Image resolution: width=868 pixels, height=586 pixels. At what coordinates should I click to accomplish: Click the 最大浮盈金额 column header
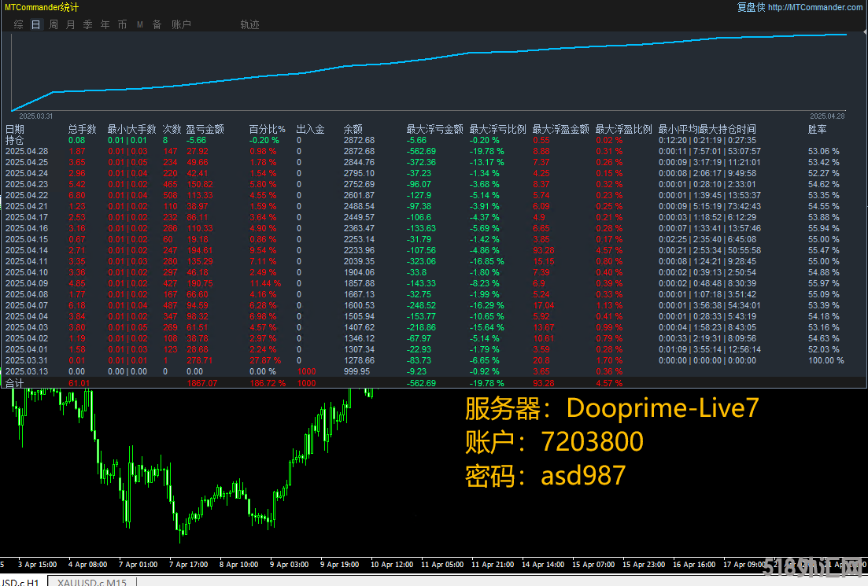pos(561,130)
